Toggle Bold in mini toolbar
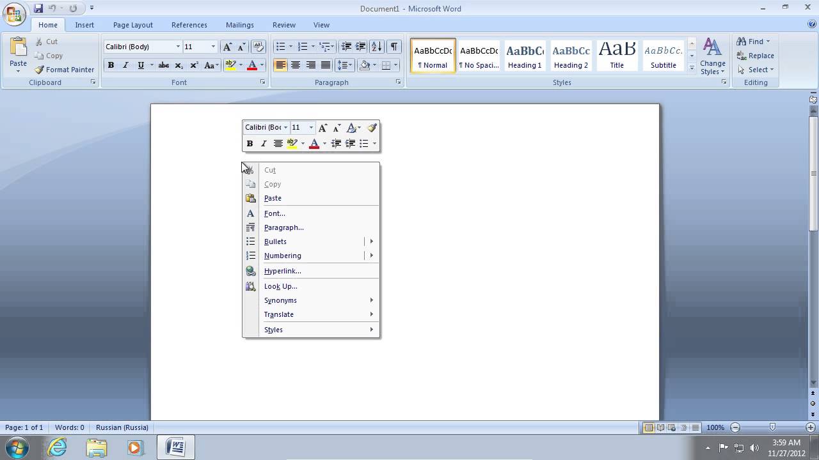819x460 pixels. [x=250, y=144]
